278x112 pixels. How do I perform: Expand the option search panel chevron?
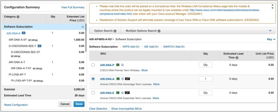click(270, 31)
